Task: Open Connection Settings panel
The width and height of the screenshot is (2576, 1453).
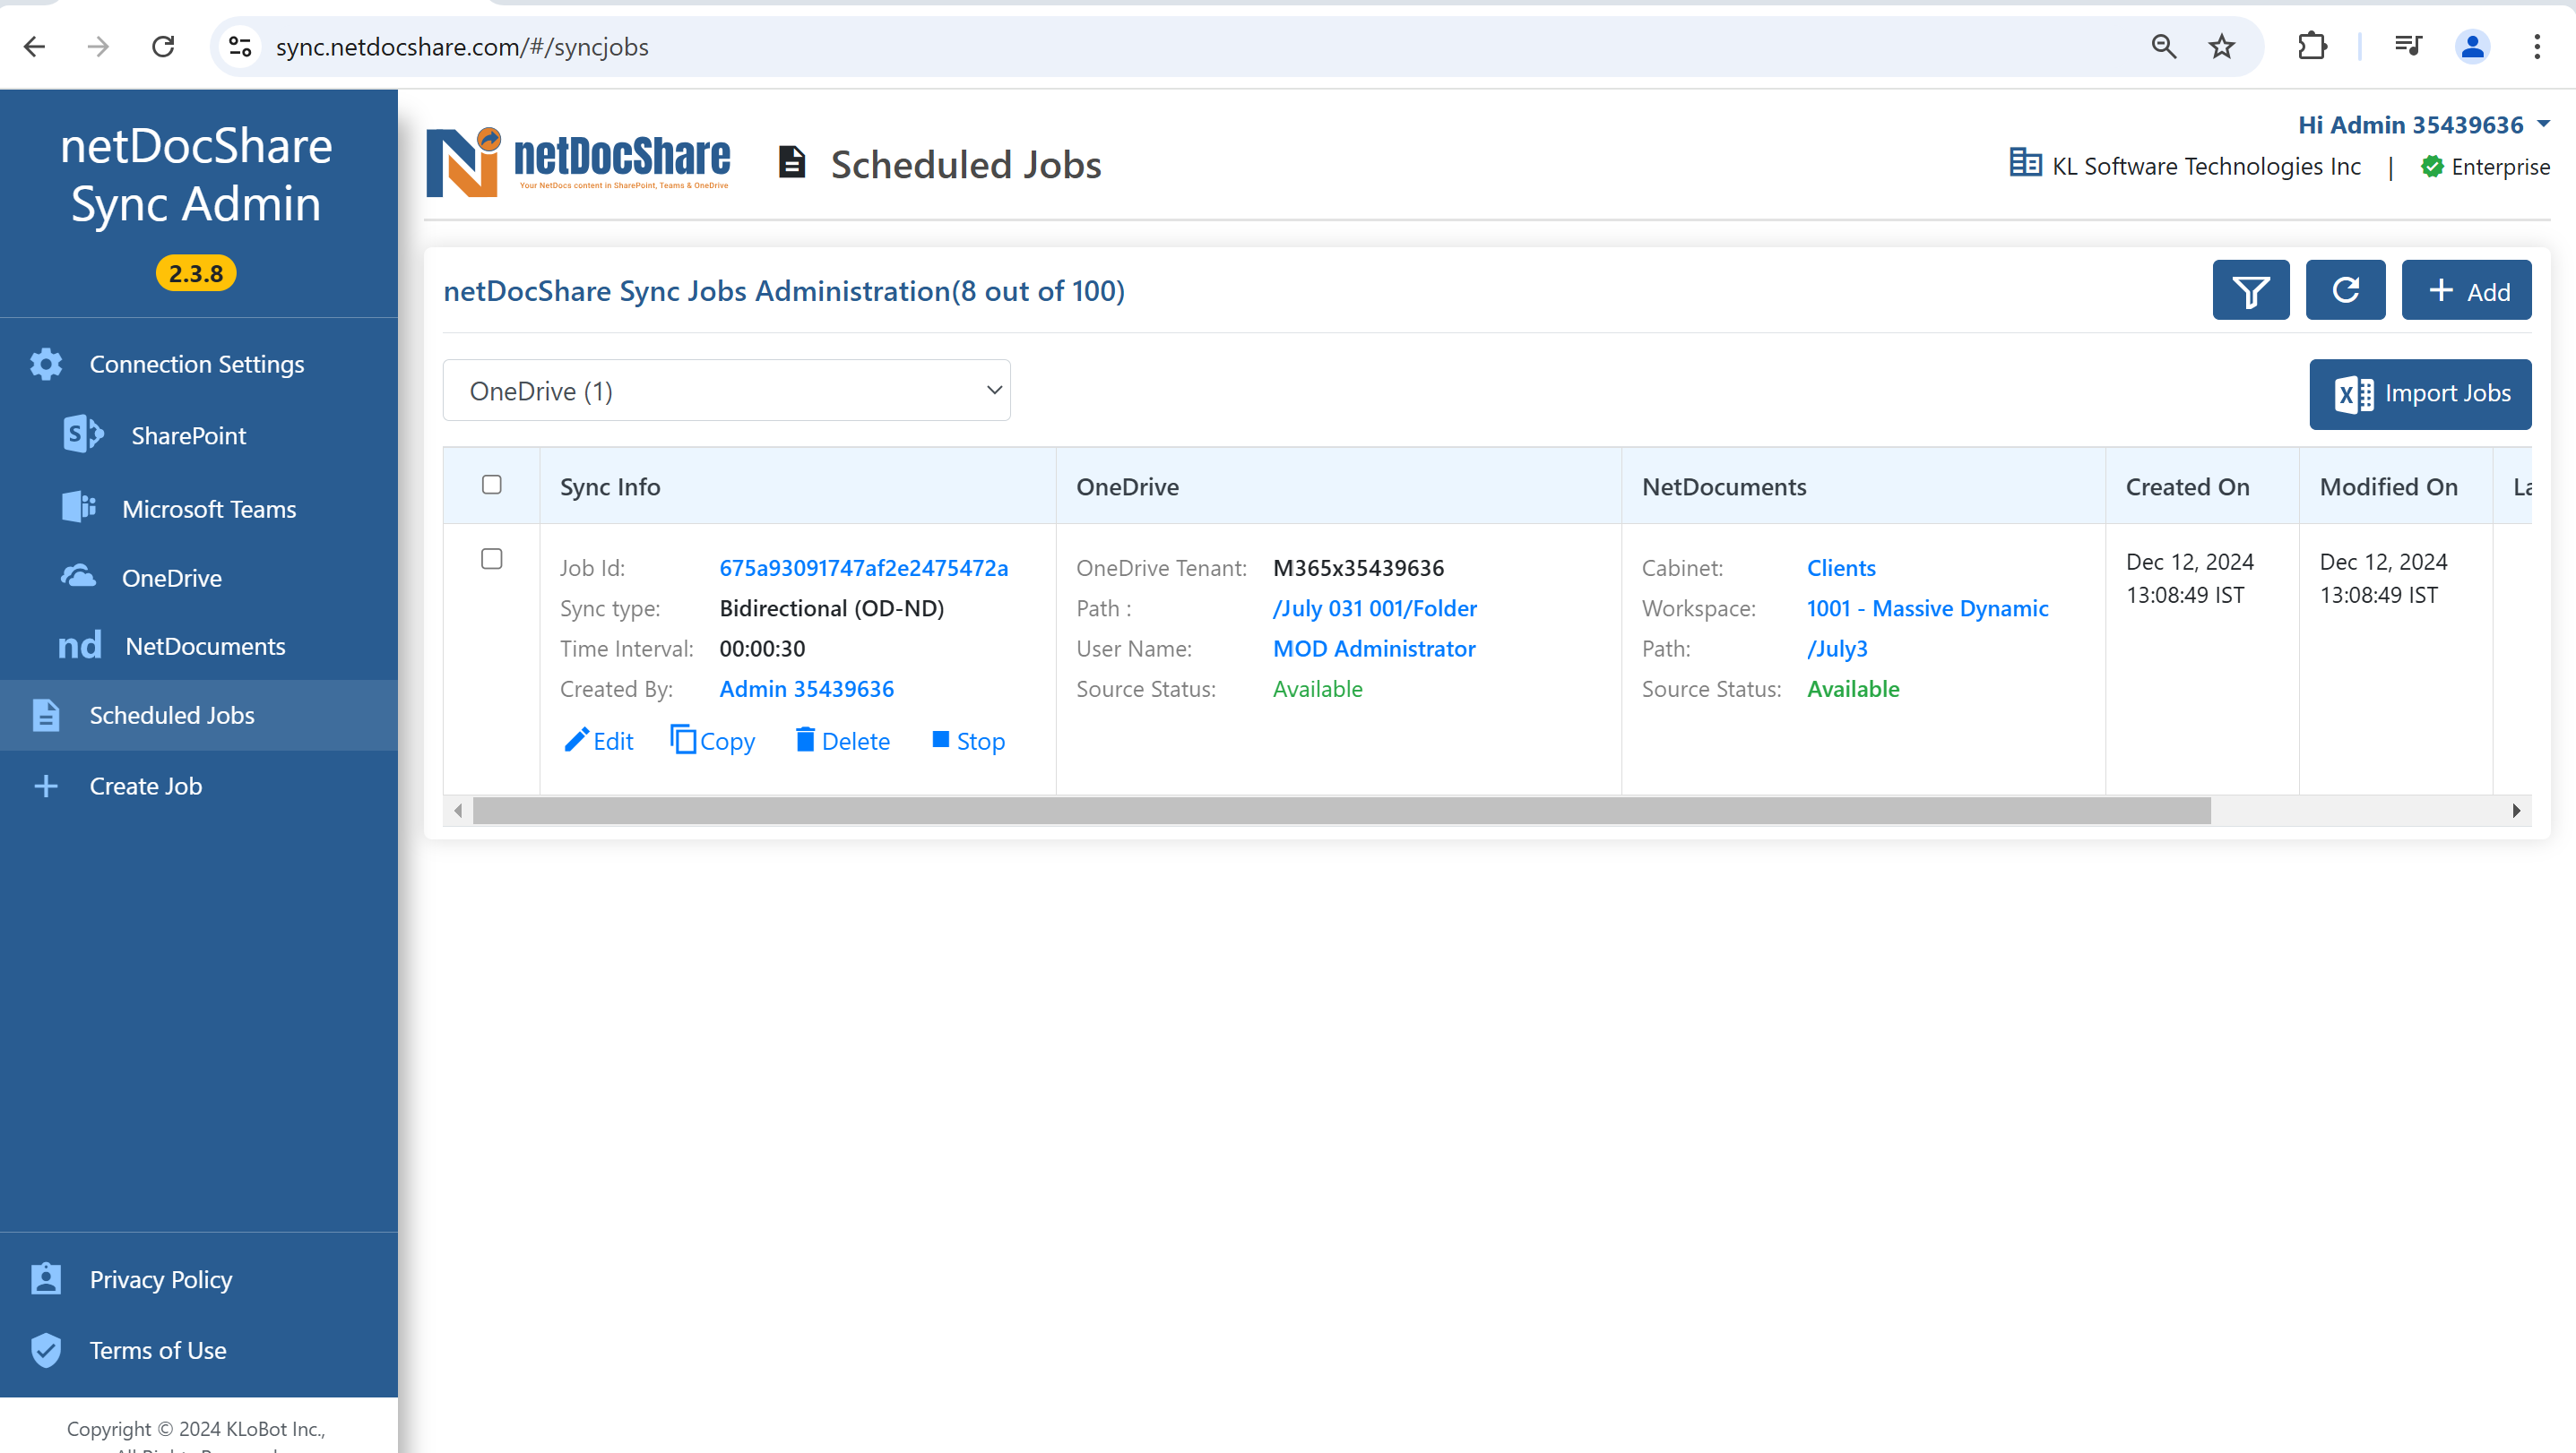Action: tap(196, 364)
